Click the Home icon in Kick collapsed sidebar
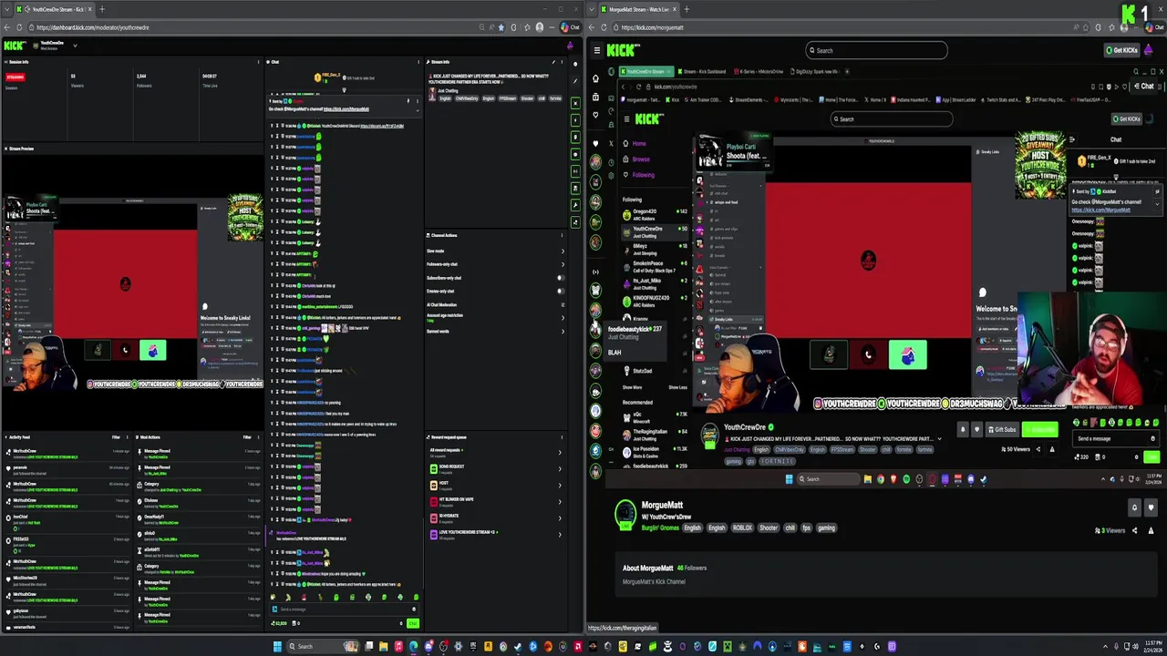Screen dimensions: 1167x656 pyautogui.click(x=595, y=78)
